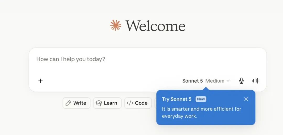Screen dimensions: 283x135
Task: Click the pencil icon on Write chip
Action: (68, 103)
